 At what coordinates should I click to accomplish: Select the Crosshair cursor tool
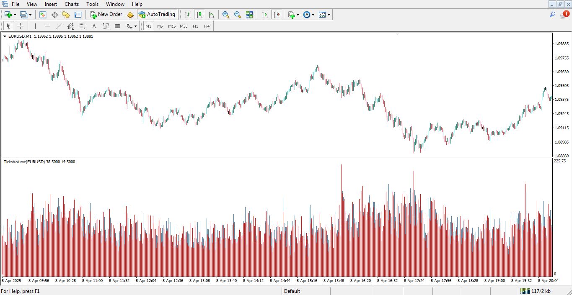point(20,26)
